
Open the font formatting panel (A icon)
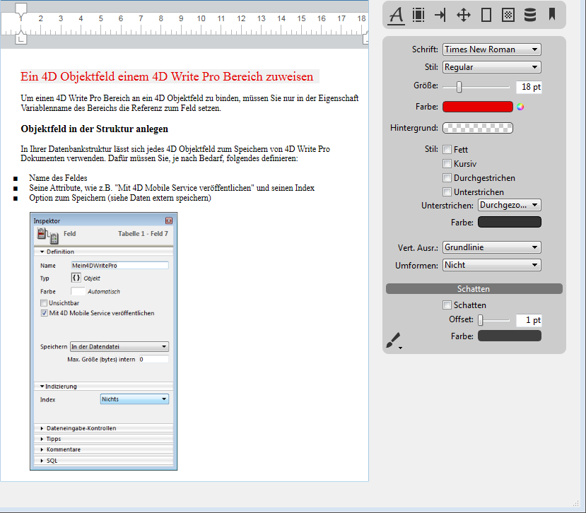click(397, 15)
